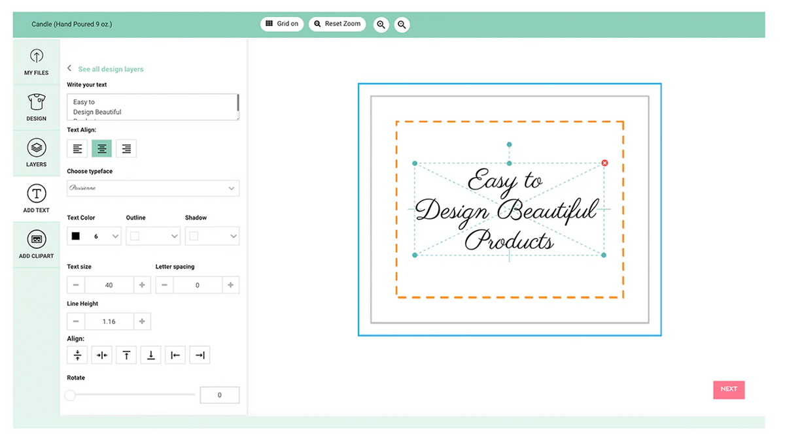Viewport: 785px width, 441px height.
Task: Click the pink Next button
Action: pos(729,389)
